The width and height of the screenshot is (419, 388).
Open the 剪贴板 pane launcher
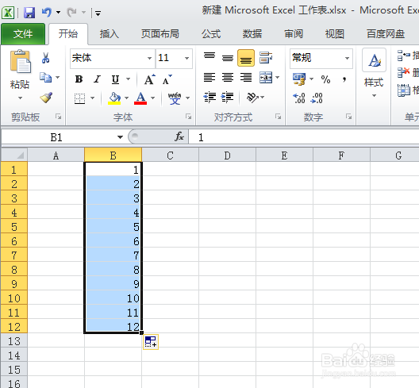(x=58, y=117)
